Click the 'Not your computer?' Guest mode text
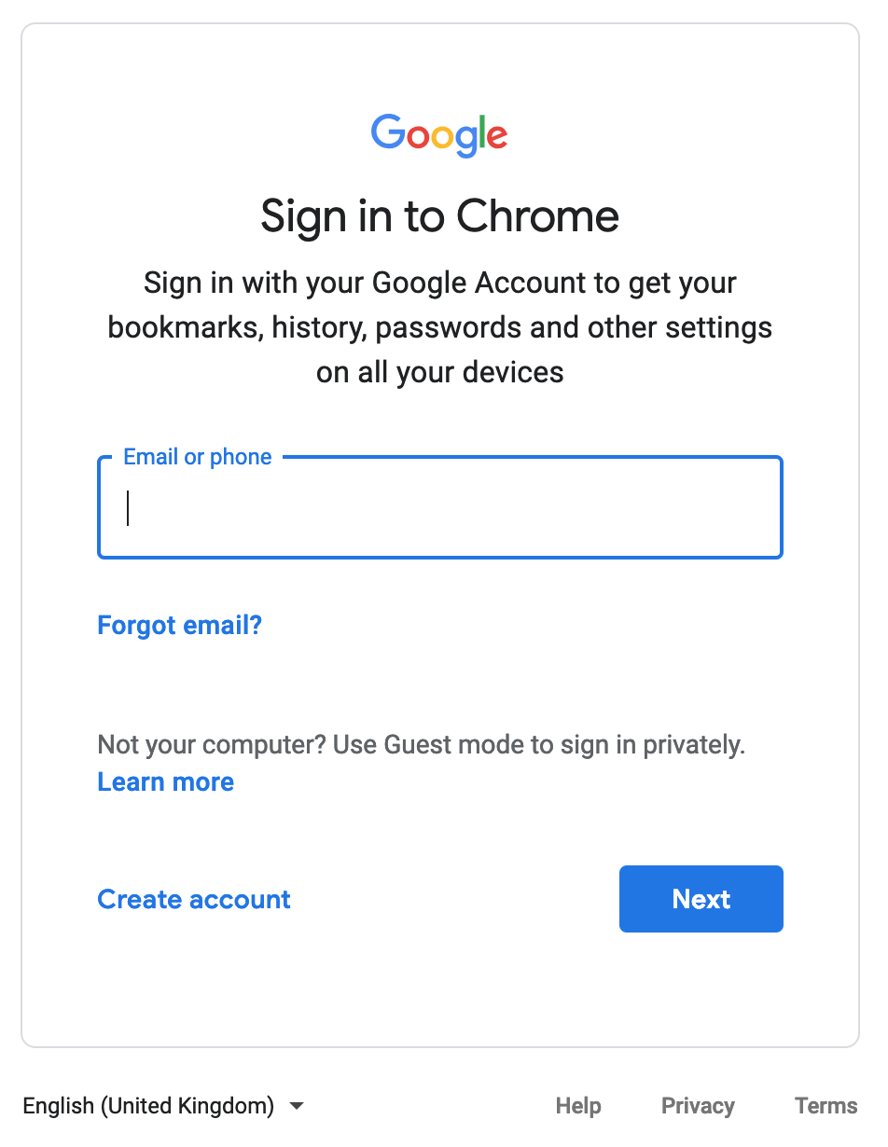The width and height of the screenshot is (888, 1147). pos(421,745)
